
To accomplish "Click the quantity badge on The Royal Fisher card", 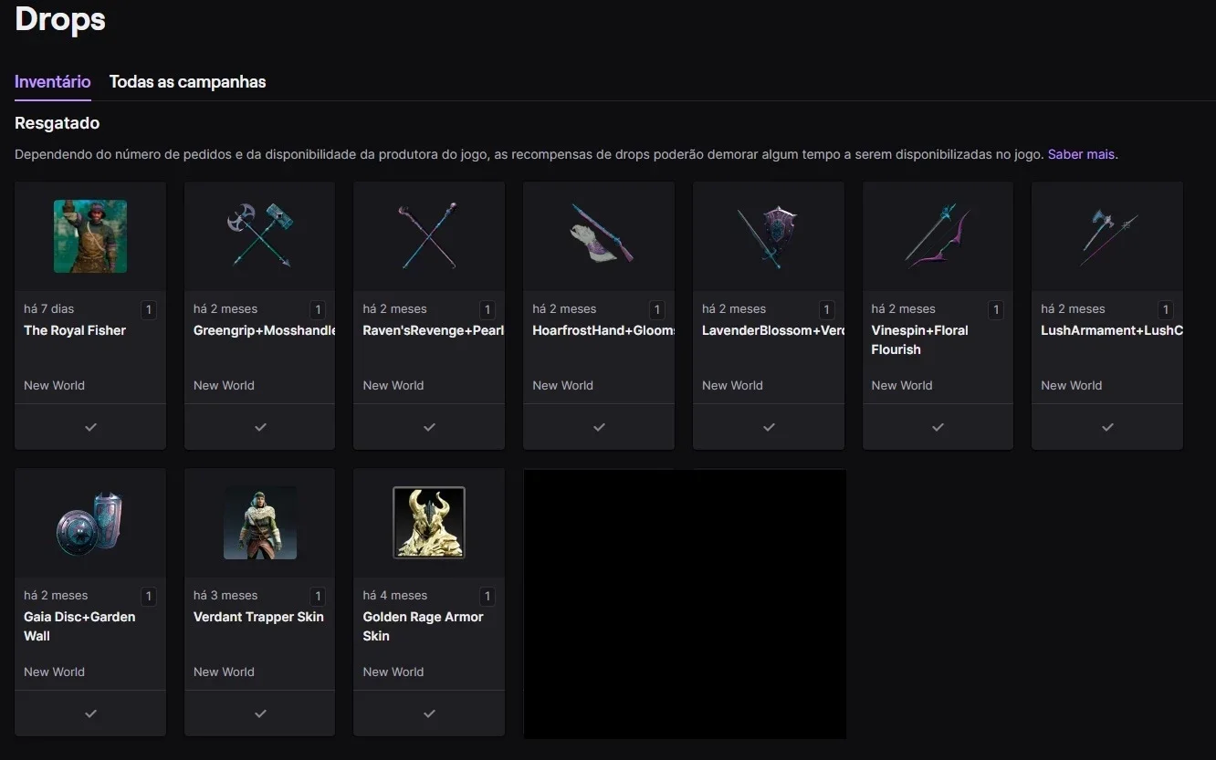I will tap(149, 310).
